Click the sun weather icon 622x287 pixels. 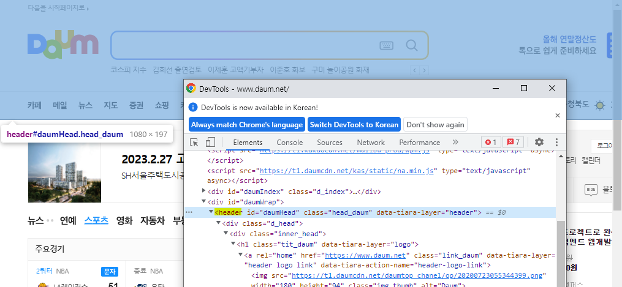tap(599, 105)
